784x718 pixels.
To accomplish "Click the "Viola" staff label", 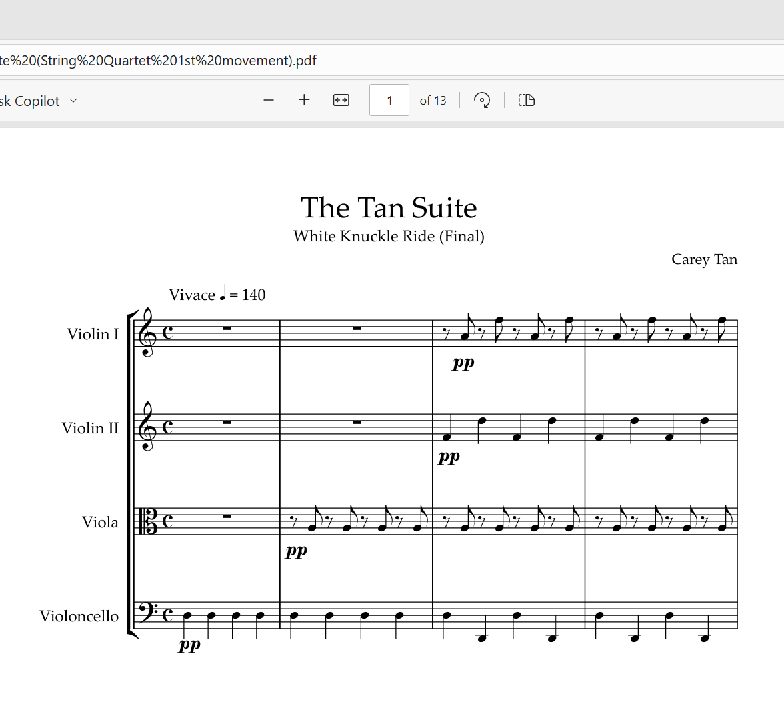I will pos(100,522).
